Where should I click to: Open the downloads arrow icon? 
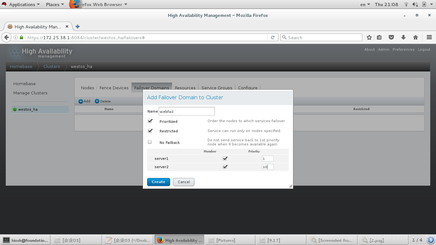pos(403,37)
